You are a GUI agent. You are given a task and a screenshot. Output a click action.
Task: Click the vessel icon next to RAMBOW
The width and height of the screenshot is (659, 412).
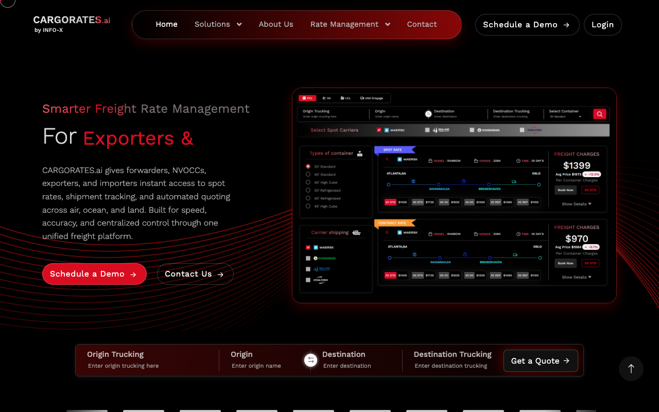(x=429, y=160)
